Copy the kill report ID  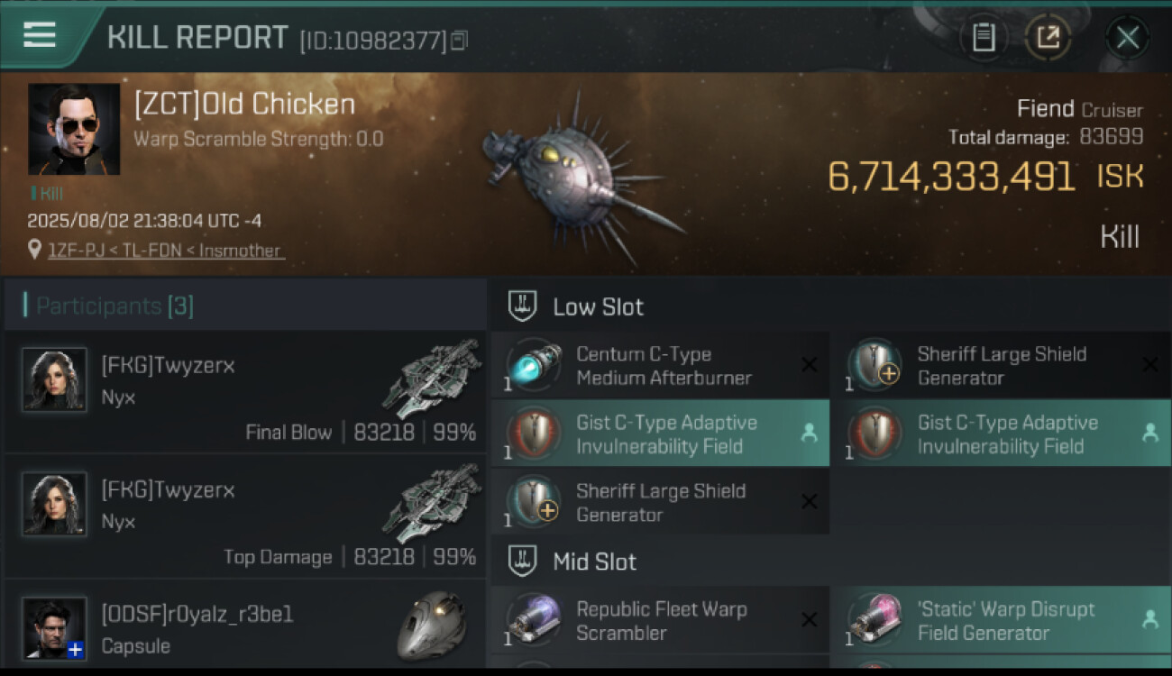(x=460, y=41)
